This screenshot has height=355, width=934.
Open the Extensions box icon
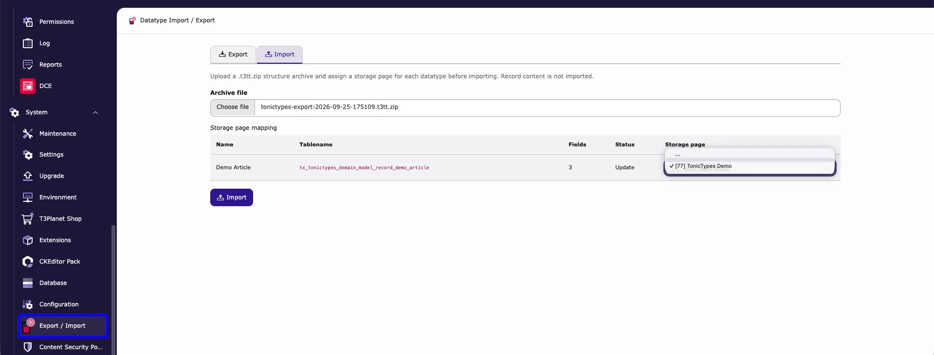click(x=28, y=240)
